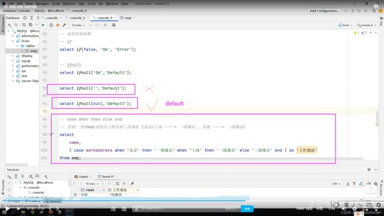Collapse the itcast schema node
The image size is (384, 216).
[x=13, y=41]
